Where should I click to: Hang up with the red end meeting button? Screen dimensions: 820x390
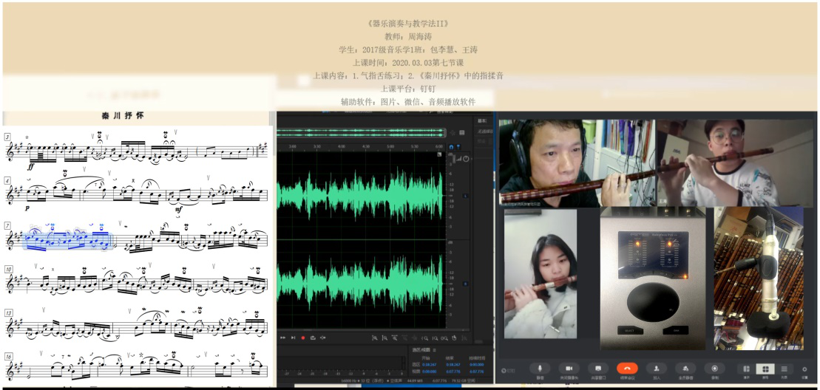point(627,369)
